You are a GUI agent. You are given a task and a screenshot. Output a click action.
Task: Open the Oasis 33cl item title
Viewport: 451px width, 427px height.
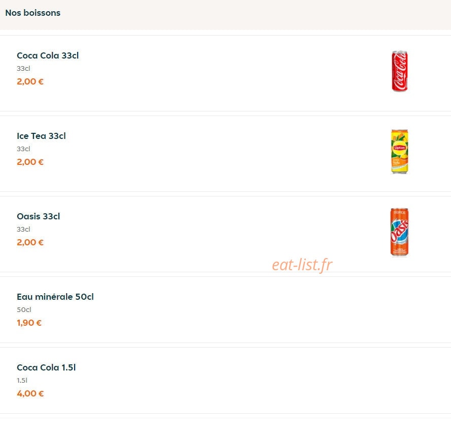point(38,216)
